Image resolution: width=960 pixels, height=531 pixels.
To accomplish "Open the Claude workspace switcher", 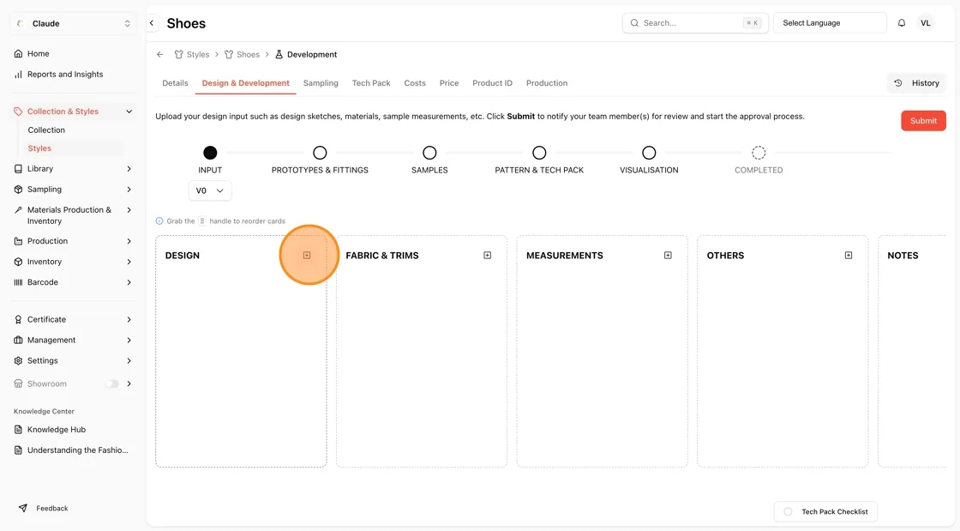I will tap(73, 23).
